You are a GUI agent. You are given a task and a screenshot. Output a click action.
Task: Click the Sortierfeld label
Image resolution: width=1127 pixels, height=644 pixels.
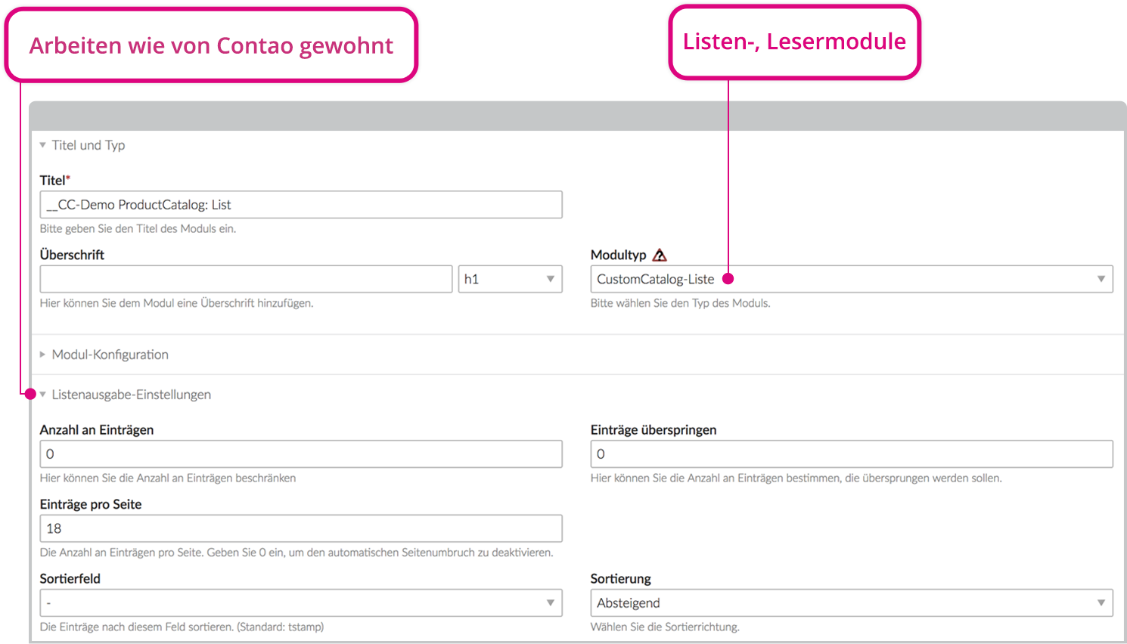pos(70,579)
